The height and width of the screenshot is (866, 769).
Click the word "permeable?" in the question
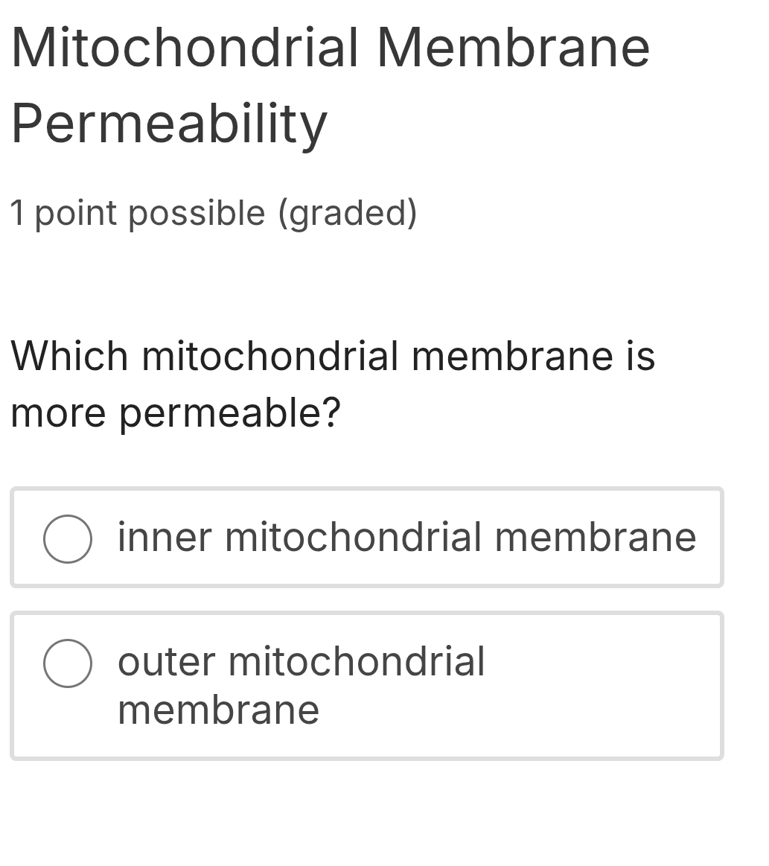(x=230, y=413)
